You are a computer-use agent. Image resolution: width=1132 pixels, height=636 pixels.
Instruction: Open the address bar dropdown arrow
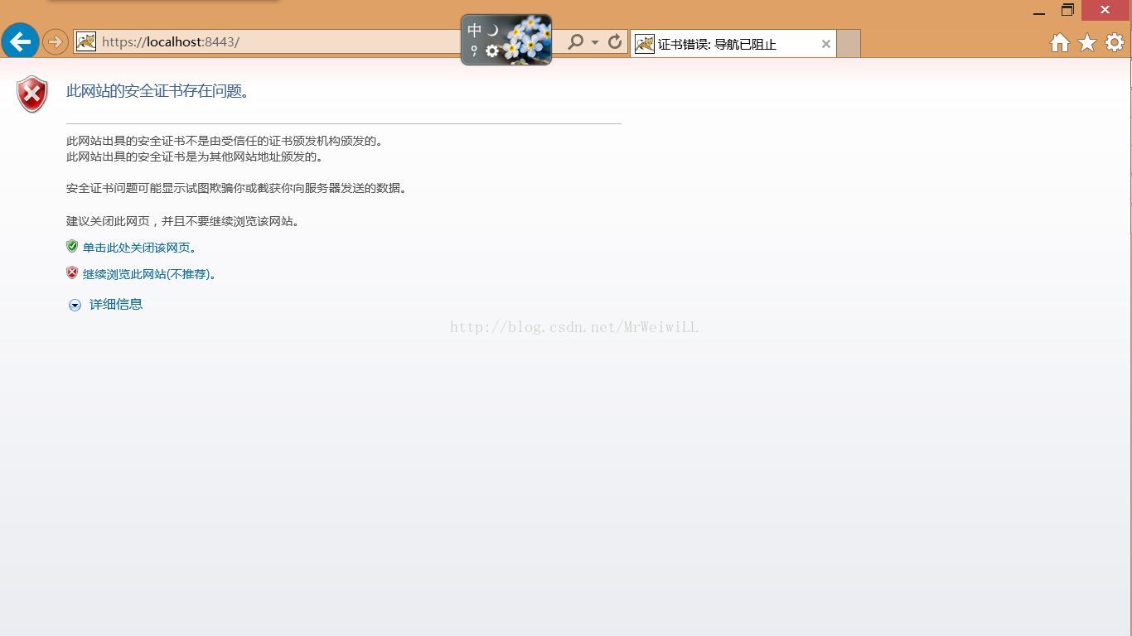(595, 42)
